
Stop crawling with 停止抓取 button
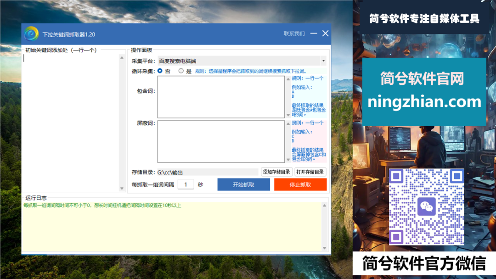click(300, 184)
